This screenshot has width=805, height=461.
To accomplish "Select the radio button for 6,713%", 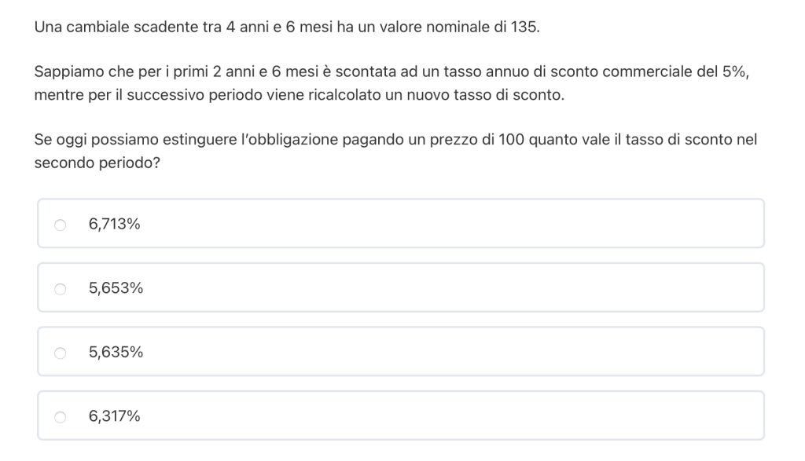I will tap(61, 225).
